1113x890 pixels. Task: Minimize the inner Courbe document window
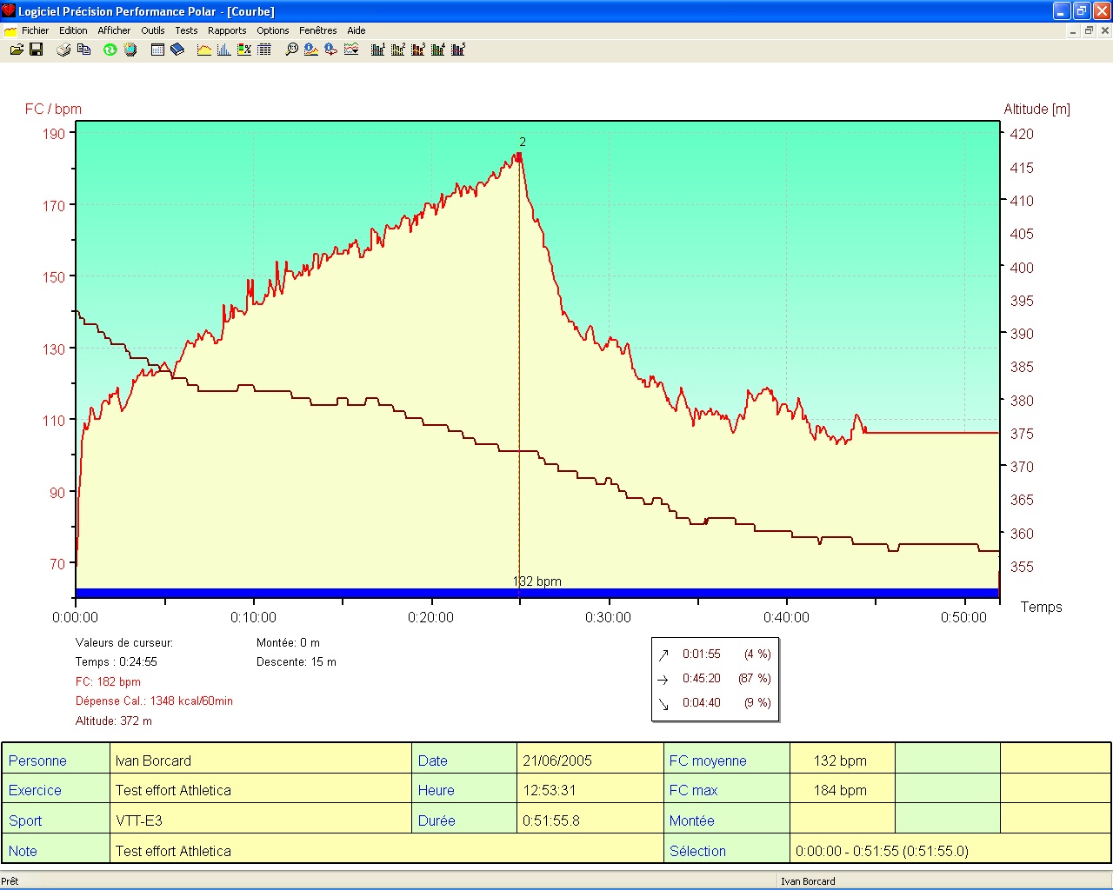pyautogui.click(x=1074, y=30)
